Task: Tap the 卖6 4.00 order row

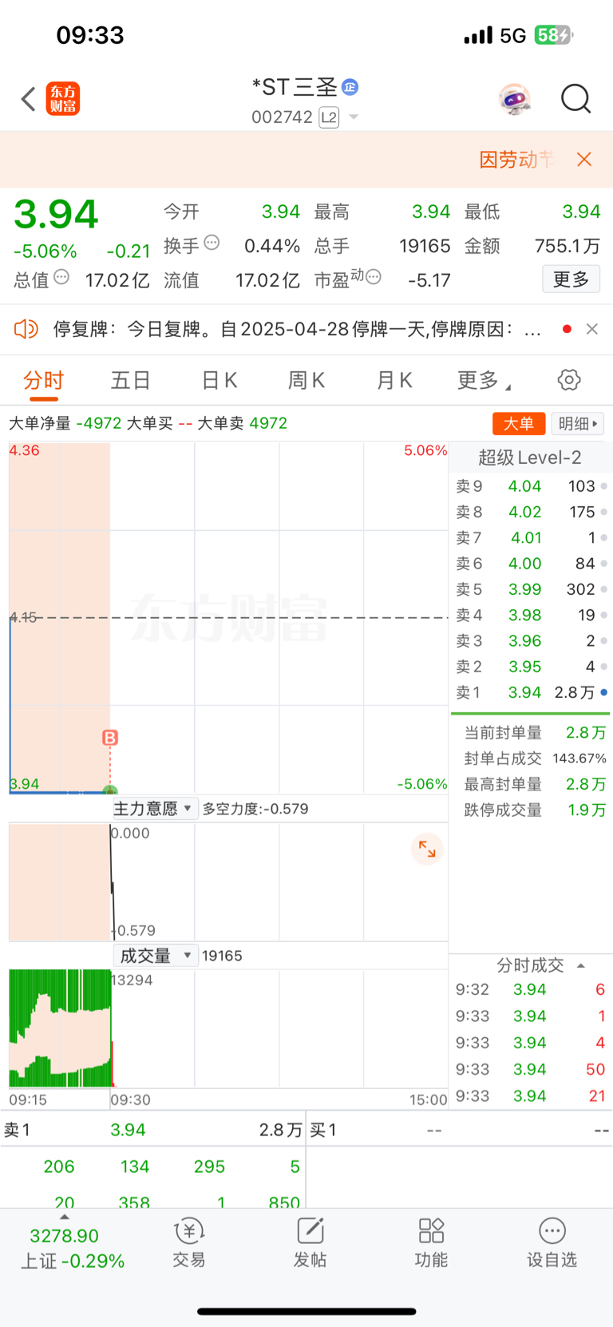Action: coord(530,564)
